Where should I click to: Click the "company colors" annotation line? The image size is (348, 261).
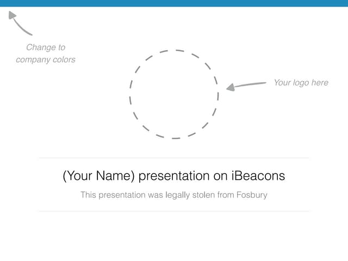coord(46,59)
